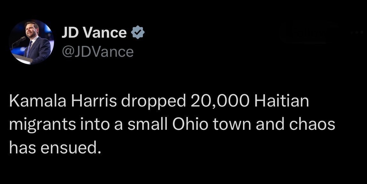Click the word "Haitian" in the tweet

(x=282, y=102)
